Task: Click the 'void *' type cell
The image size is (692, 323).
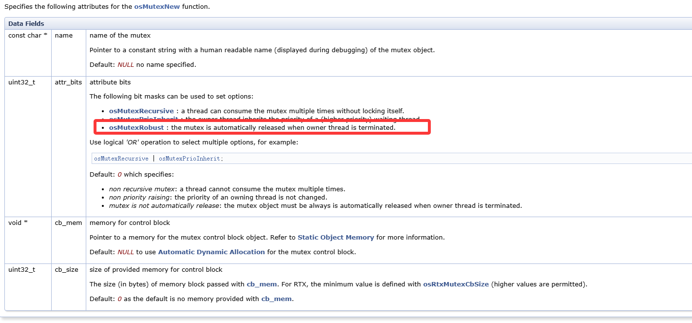Action: pyautogui.click(x=18, y=222)
